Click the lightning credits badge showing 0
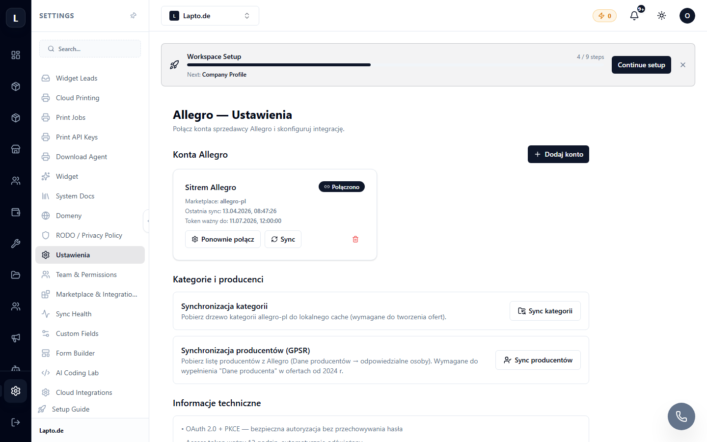Screen dimensions: 707x442 point(604,16)
